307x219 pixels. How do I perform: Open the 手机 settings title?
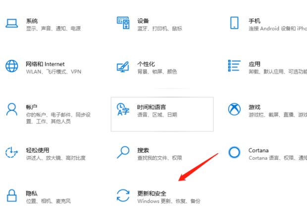pyautogui.click(x=255, y=21)
